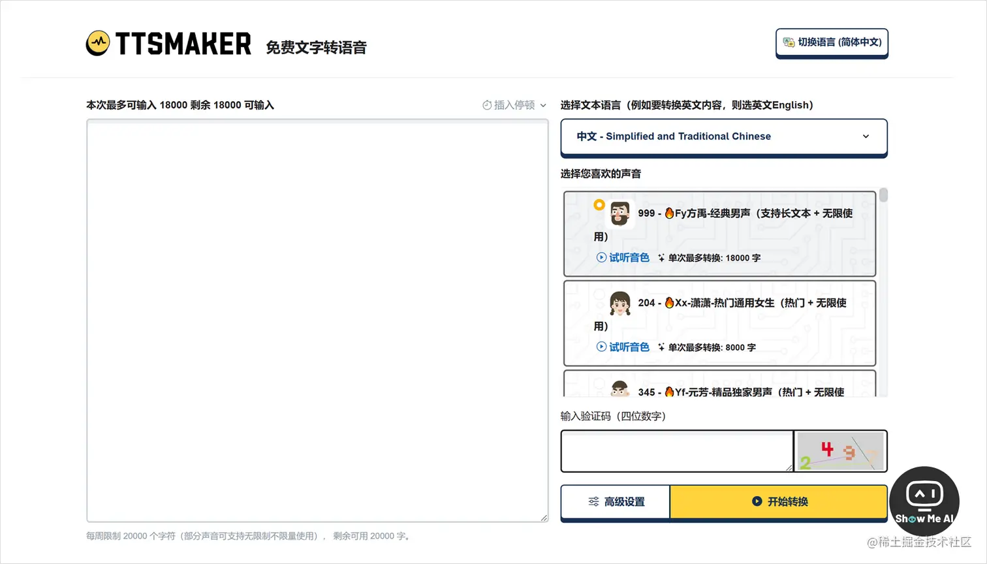Click the fire icon beside 999 Fy方禹
Image resolution: width=987 pixels, height=564 pixels.
669,213
